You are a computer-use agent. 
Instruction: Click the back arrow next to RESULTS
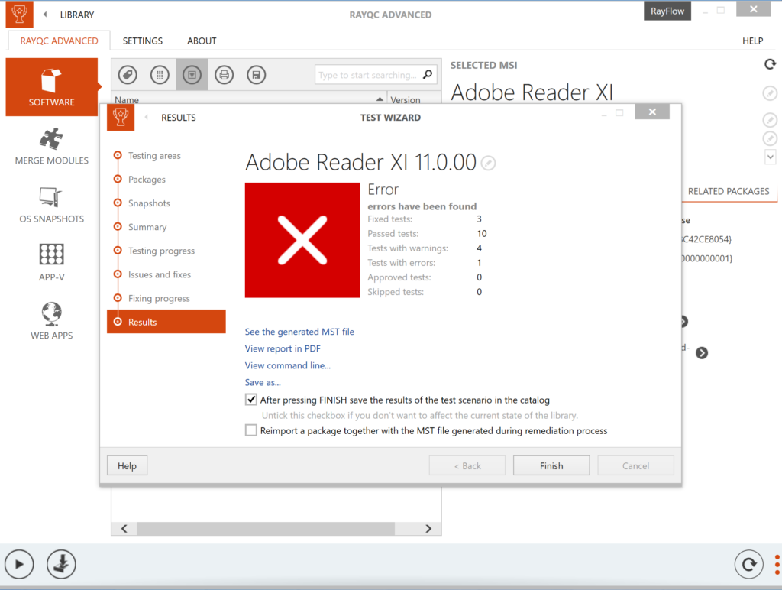[146, 117]
